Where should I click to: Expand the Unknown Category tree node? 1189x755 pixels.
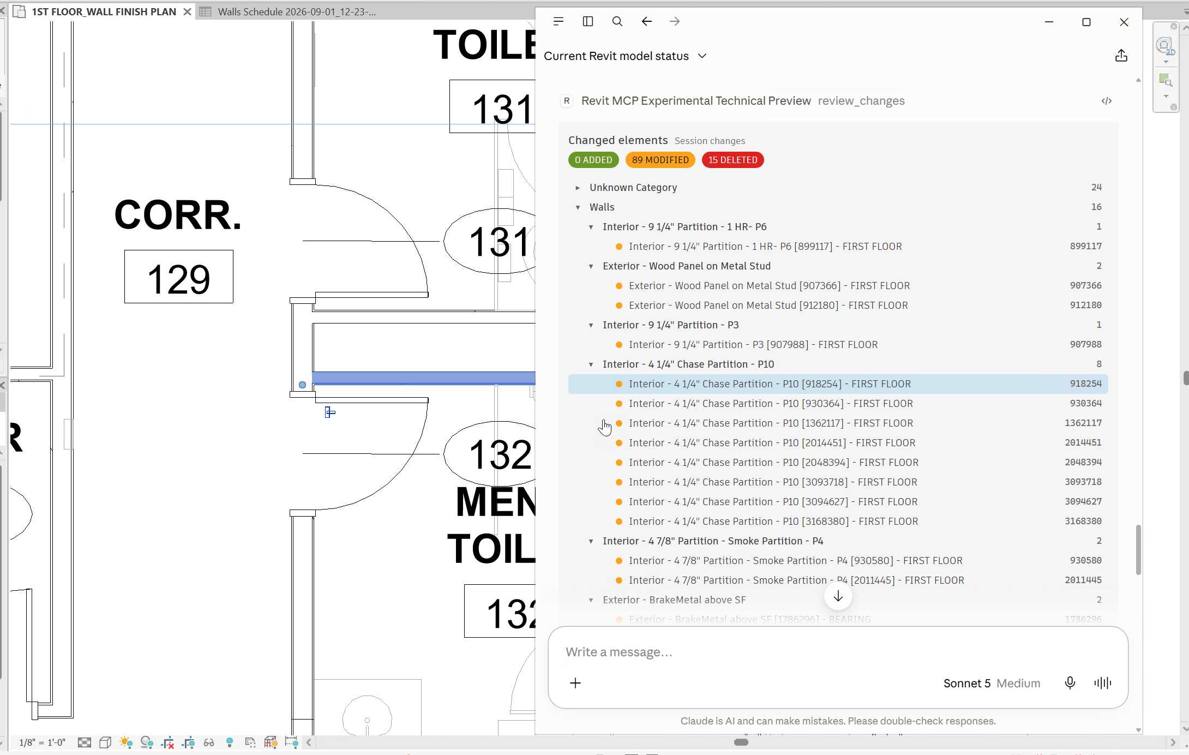(x=578, y=188)
